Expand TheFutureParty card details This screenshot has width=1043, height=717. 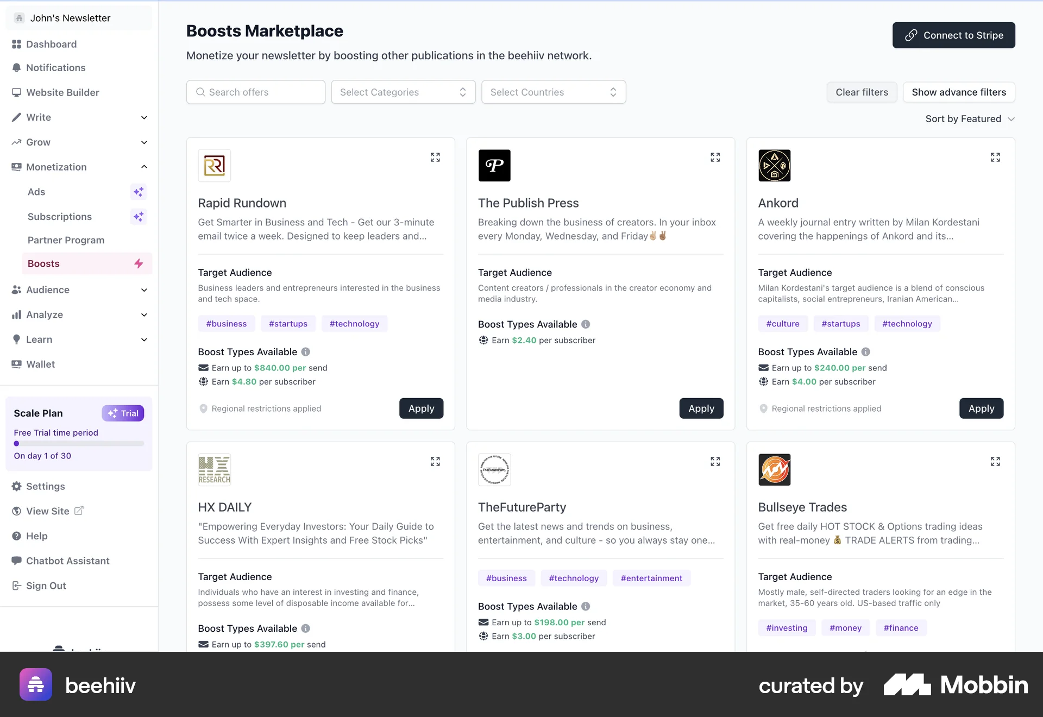click(x=715, y=462)
